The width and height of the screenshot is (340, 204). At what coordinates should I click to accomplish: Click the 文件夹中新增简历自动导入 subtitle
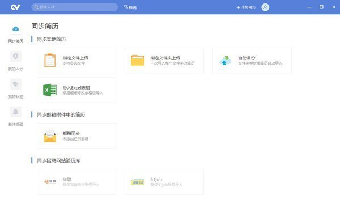(x=260, y=63)
